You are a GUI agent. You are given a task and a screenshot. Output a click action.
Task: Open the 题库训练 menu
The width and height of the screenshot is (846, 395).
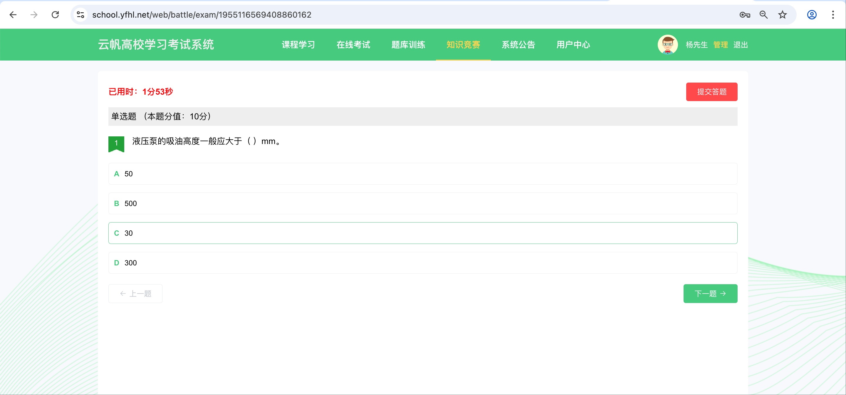[408, 45]
